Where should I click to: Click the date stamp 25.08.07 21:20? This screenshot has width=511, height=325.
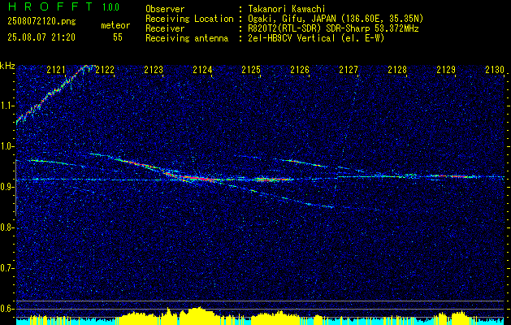coord(41,37)
